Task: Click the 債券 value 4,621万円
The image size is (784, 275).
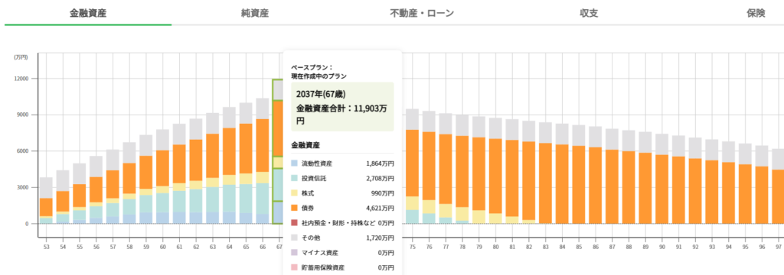Action: point(380,208)
